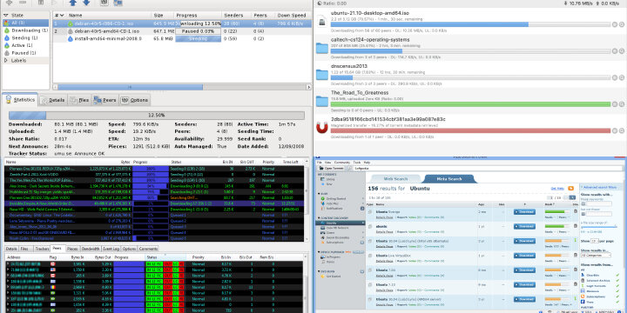
Task: Click Deluge's 12.50% statistics progress bar
Action: click(157, 116)
